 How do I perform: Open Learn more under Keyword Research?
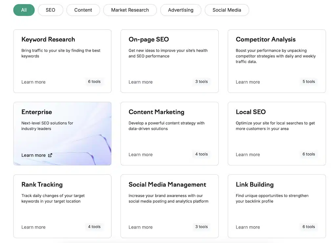click(x=33, y=82)
